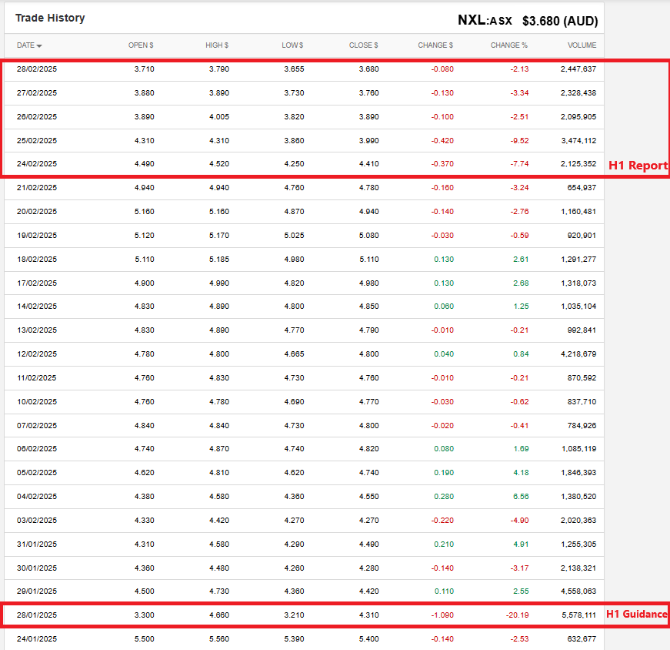The image size is (670, 650).
Task: Click the Trade History title
Action: pyautogui.click(x=50, y=18)
